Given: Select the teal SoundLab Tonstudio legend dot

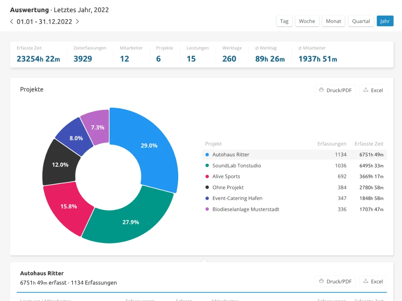Looking at the screenshot, I should click(x=207, y=165).
